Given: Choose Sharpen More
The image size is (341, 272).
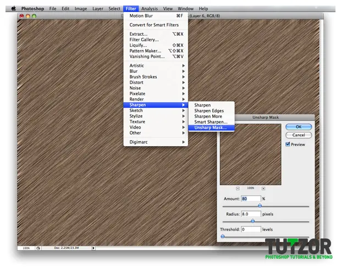Looking at the screenshot, I should click(x=211, y=116).
